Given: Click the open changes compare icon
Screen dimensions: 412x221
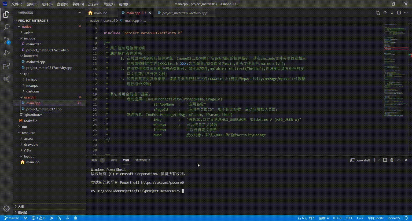Looking at the screenshot, I should [378, 13].
